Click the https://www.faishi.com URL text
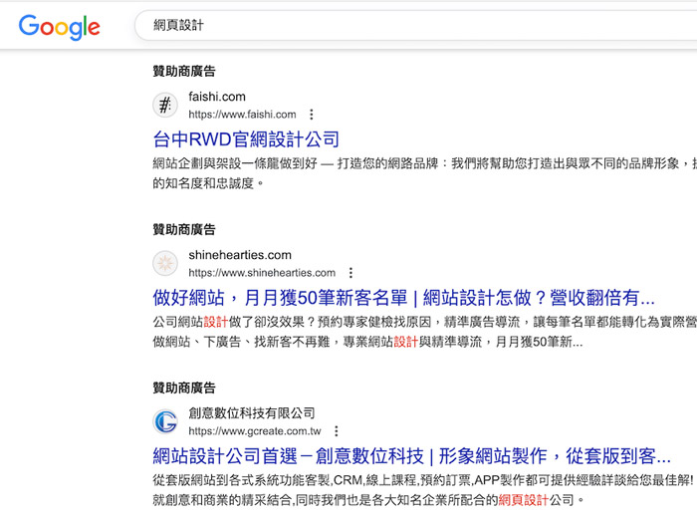 point(242,115)
